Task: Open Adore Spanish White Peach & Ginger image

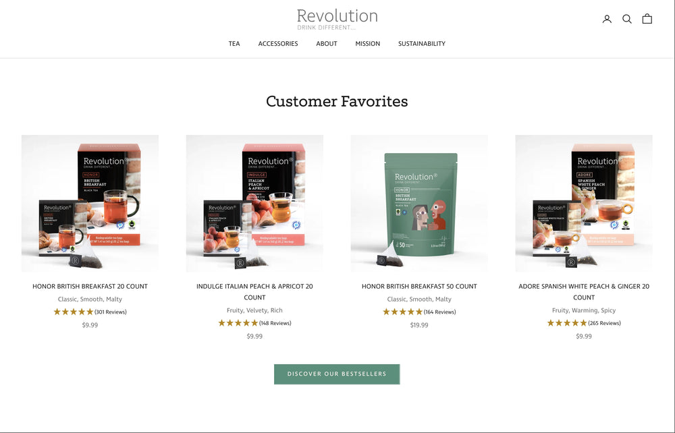Action: (584, 204)
